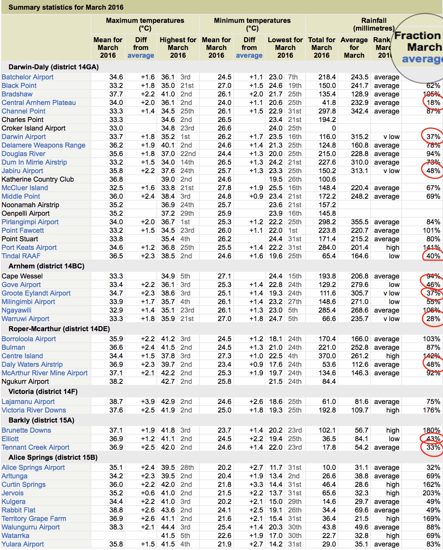
Task: Open the Delamere Weapons Range link
Action: 43,145
